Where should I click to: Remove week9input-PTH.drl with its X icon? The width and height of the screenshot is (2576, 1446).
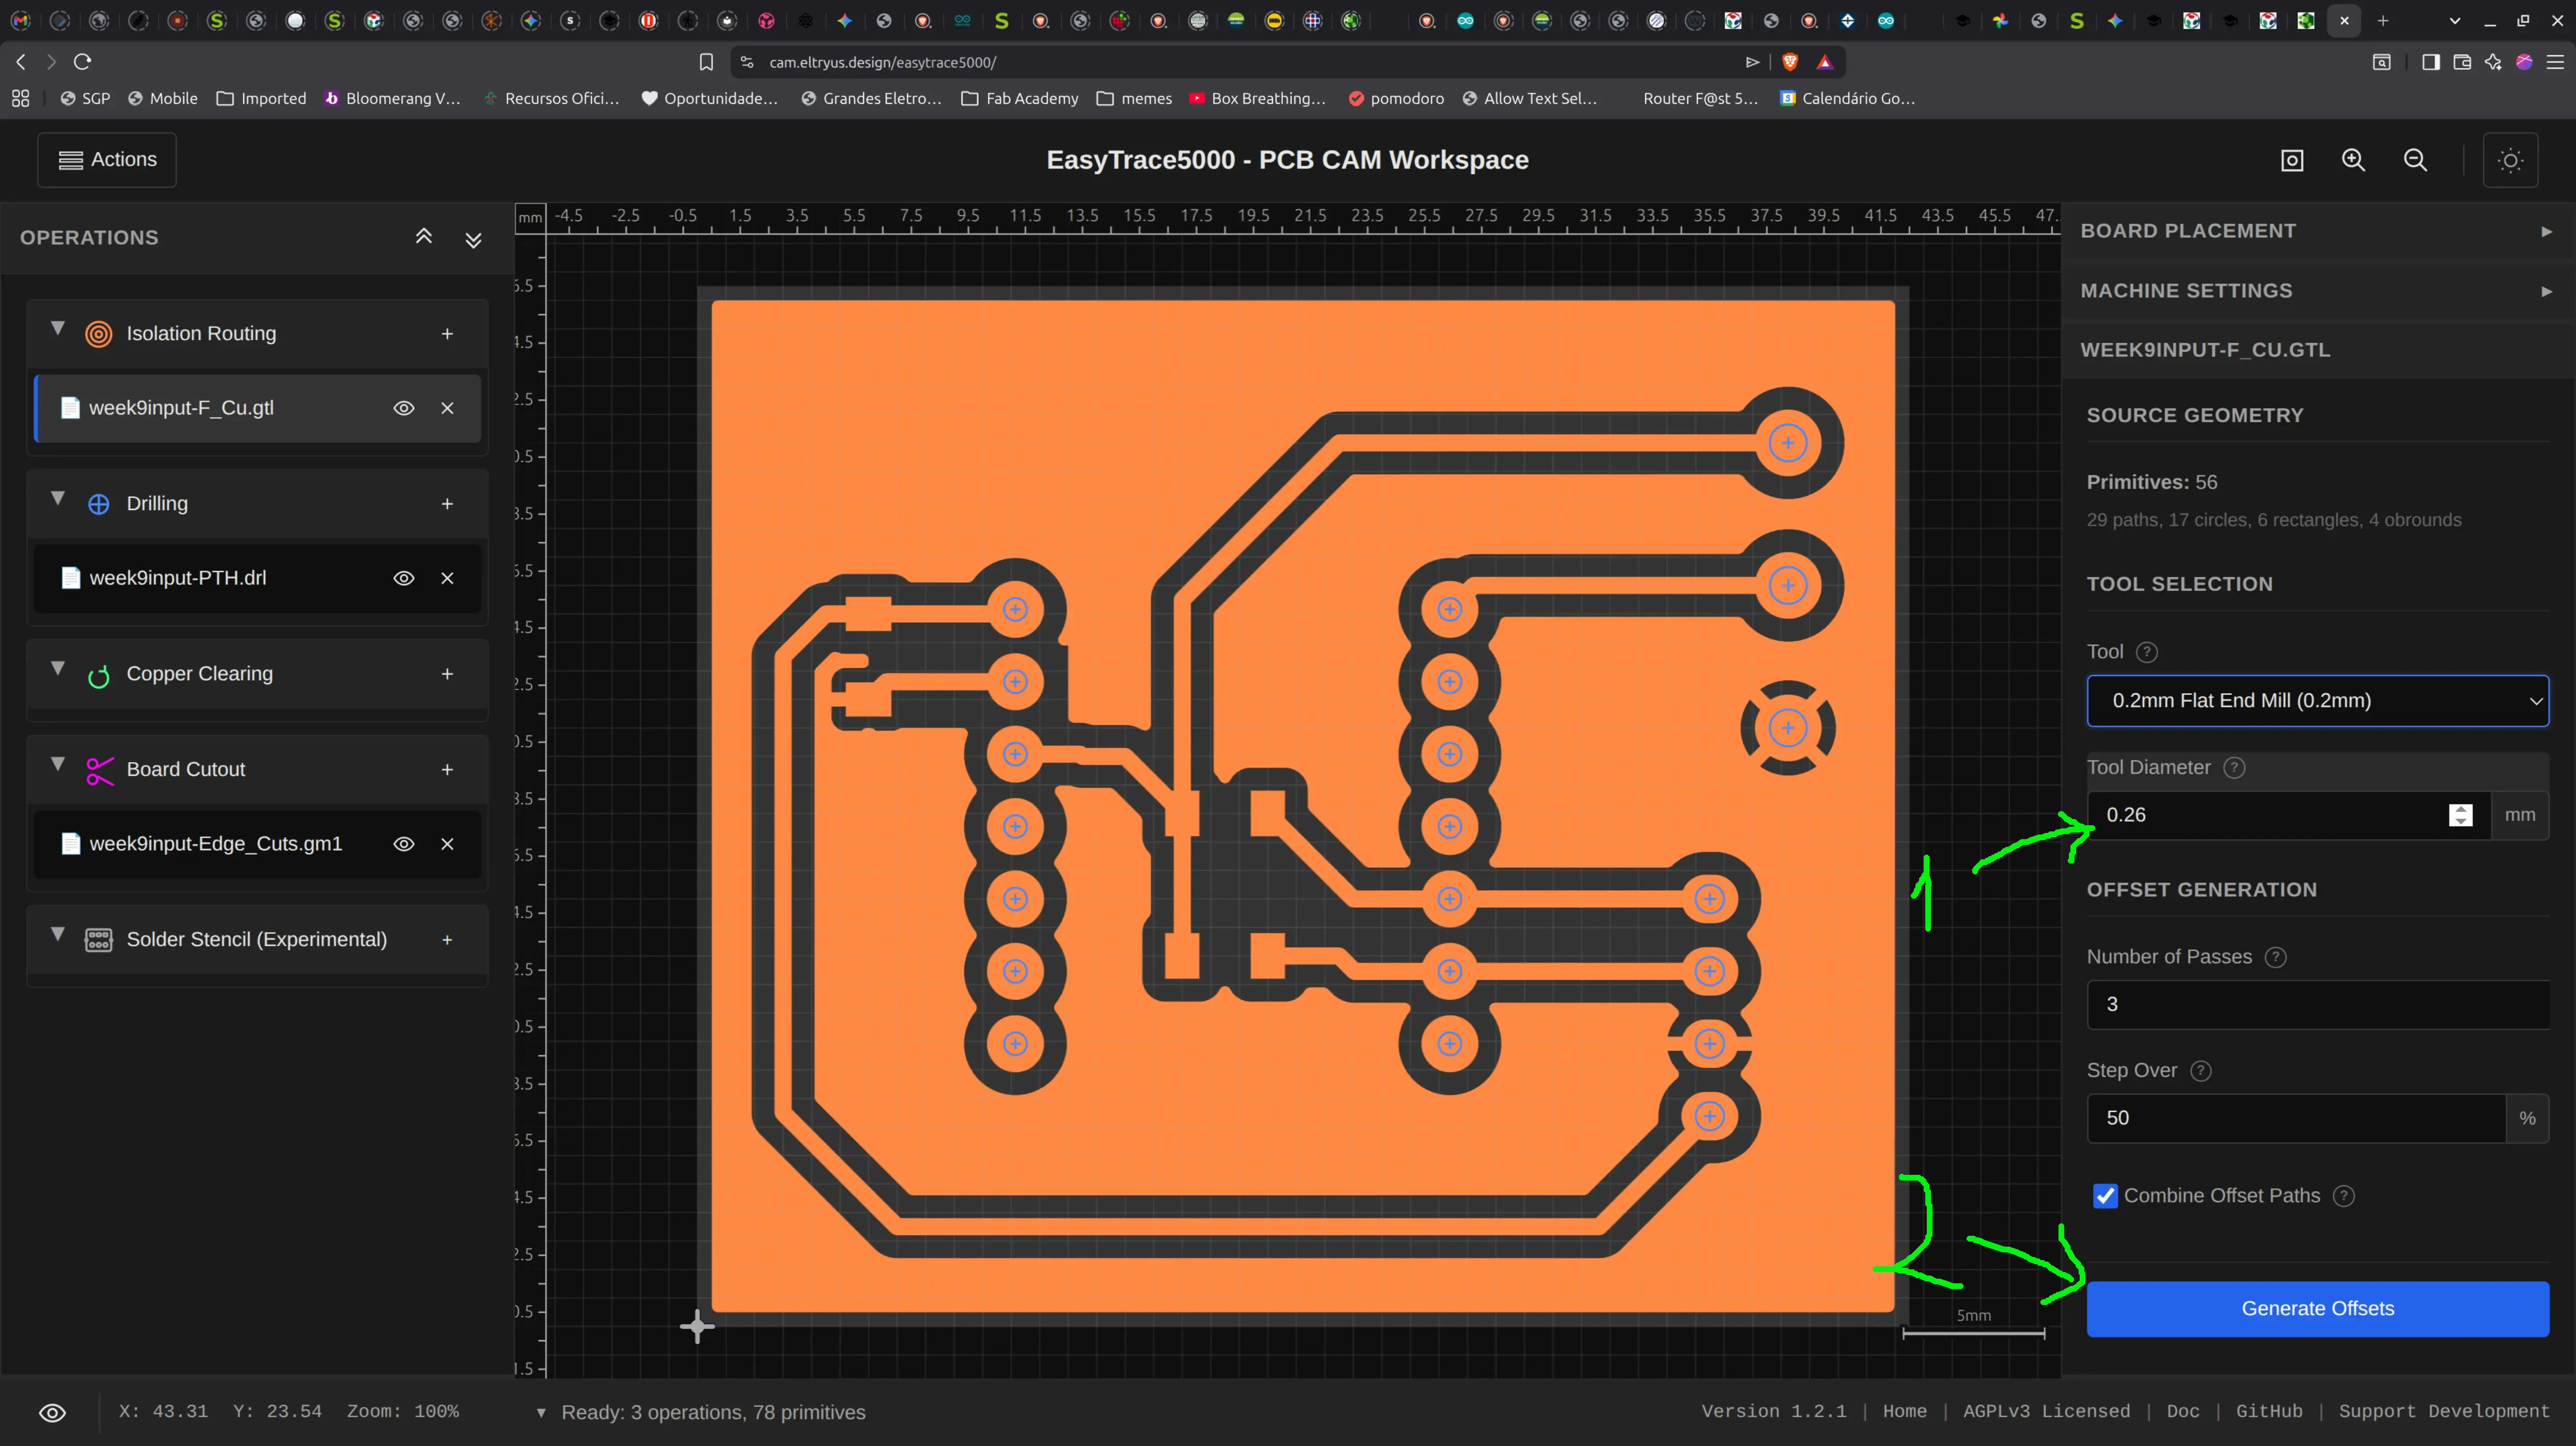coord(447,578)
